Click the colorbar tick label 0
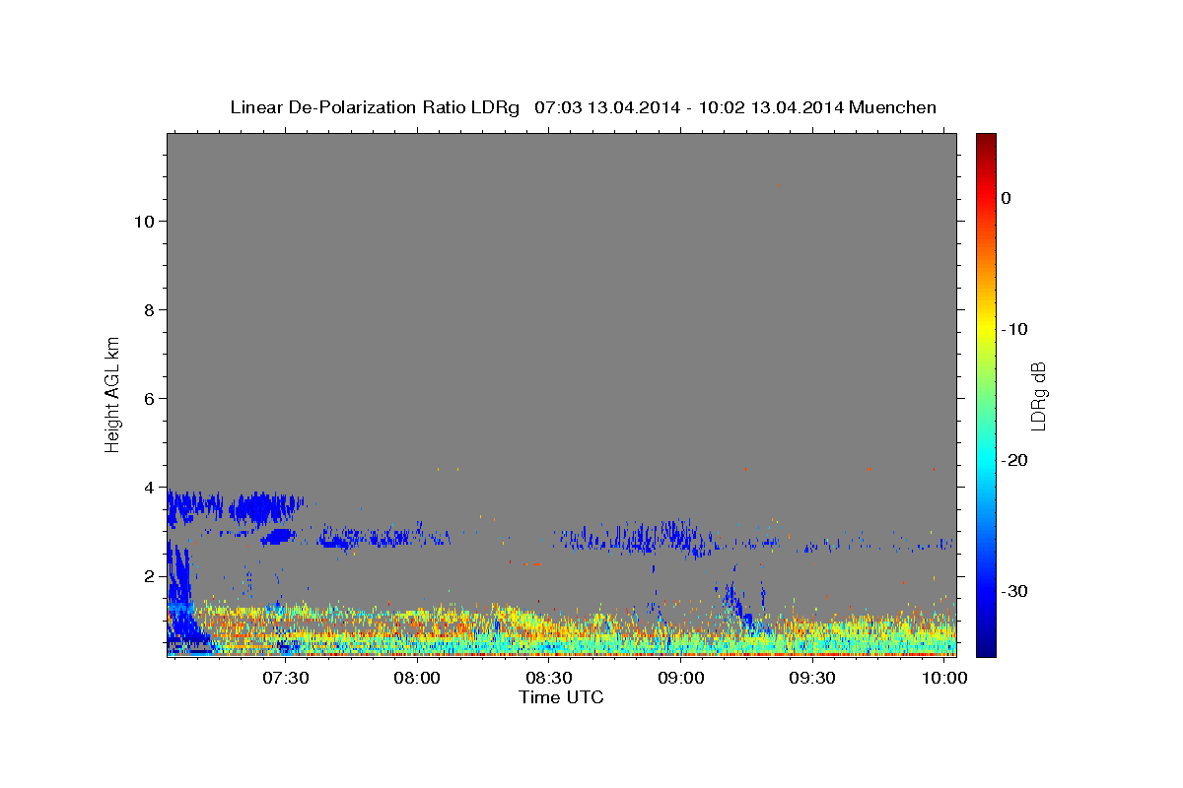Screen dimensions: 1183x788 pos(1007,198)
